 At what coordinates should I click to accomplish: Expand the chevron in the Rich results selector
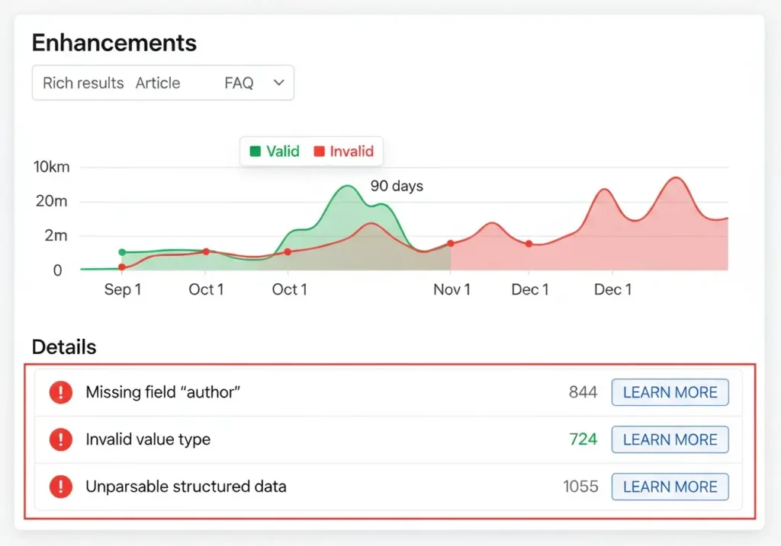click(x=278, y=82)
